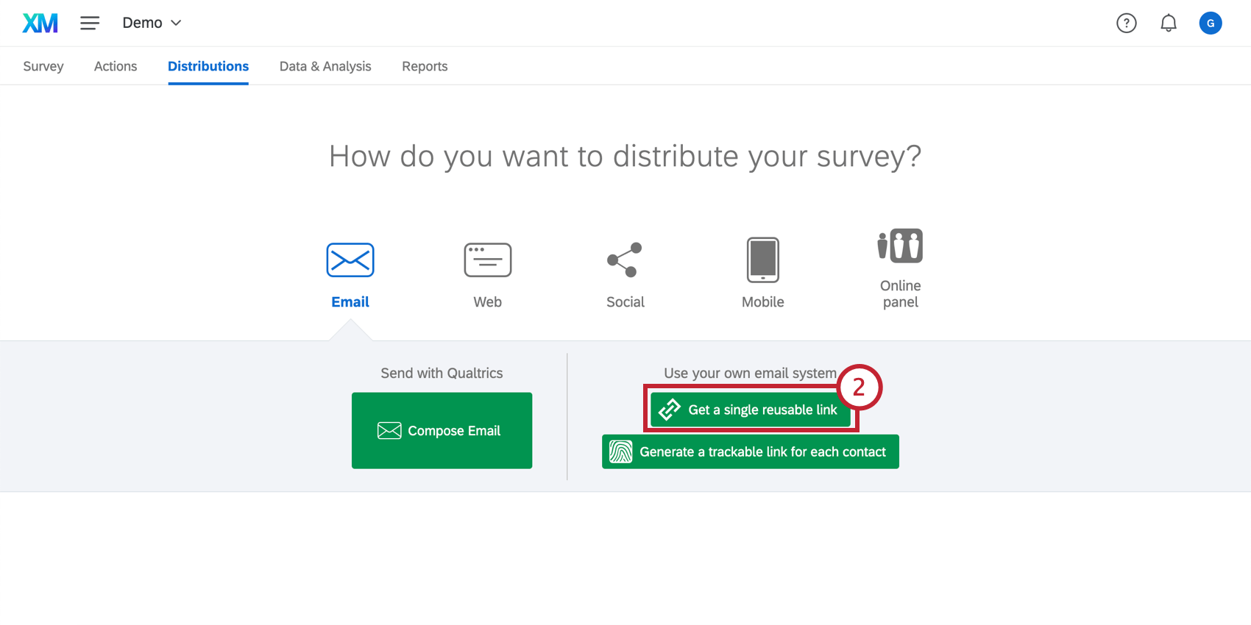Select the Mobile distribution icon
1251x625 pixels.
(x=762, y=260)
